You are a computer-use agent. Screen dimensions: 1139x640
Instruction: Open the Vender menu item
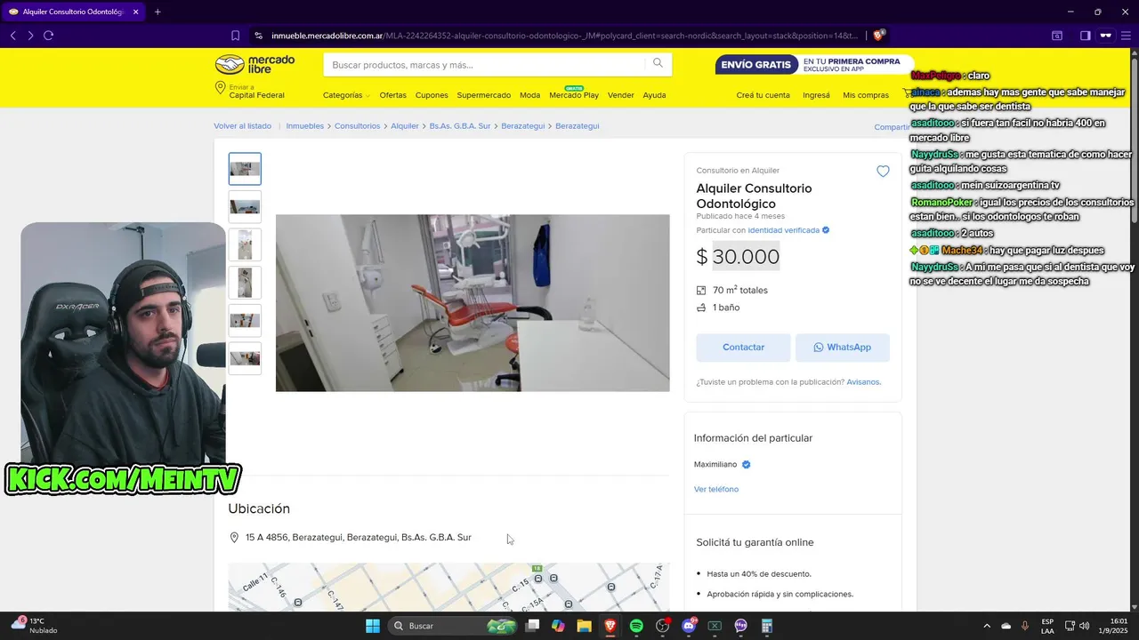[620, 95]
